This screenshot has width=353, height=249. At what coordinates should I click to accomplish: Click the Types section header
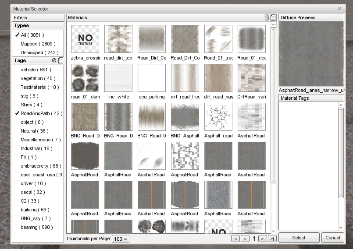click(38, 25)
